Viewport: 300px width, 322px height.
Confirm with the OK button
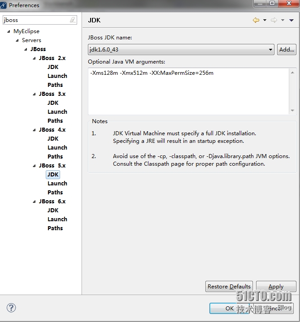(x=230, y=308)
